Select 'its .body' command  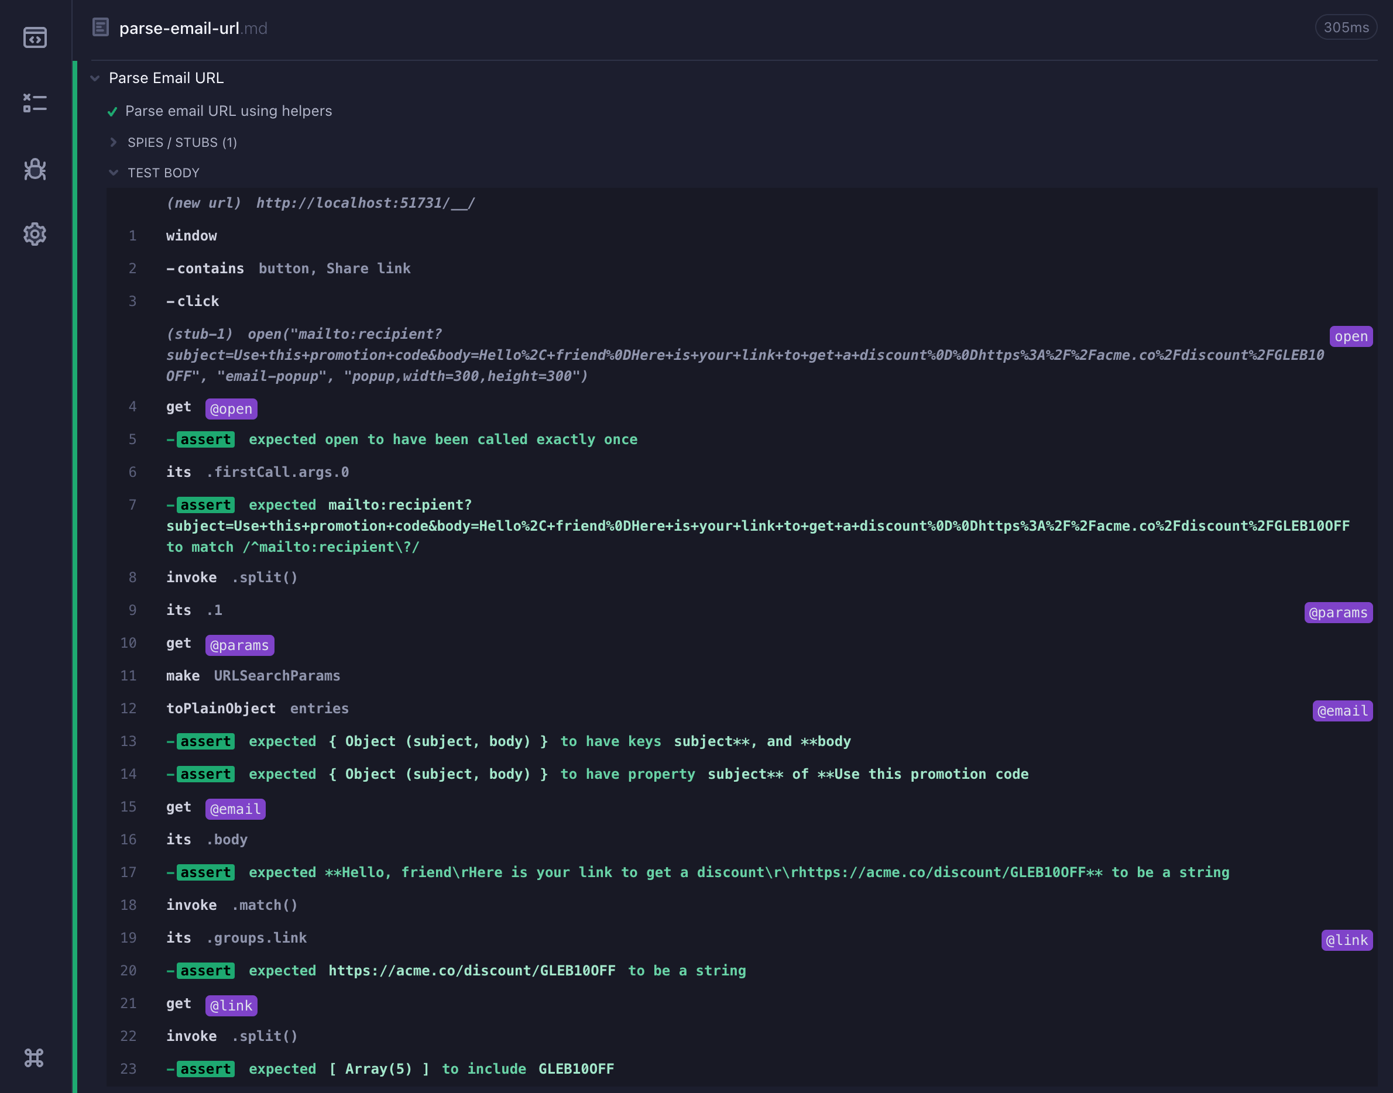coord(742,840)
